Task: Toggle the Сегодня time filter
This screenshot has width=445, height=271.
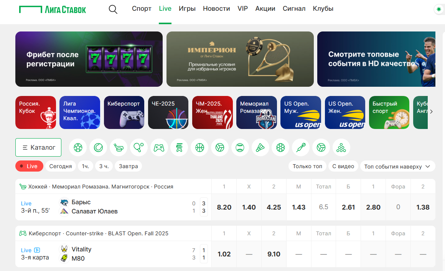Action: pos(61,166)
